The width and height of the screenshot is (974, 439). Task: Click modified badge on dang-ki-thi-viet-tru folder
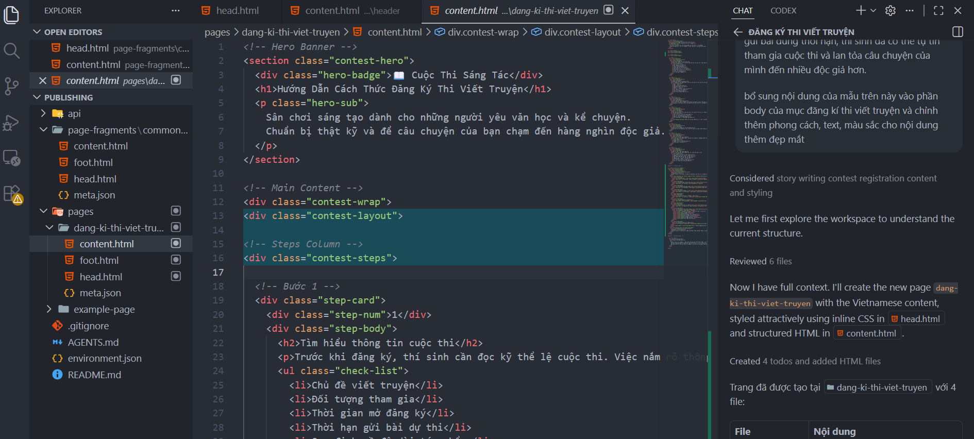(176, 227)
